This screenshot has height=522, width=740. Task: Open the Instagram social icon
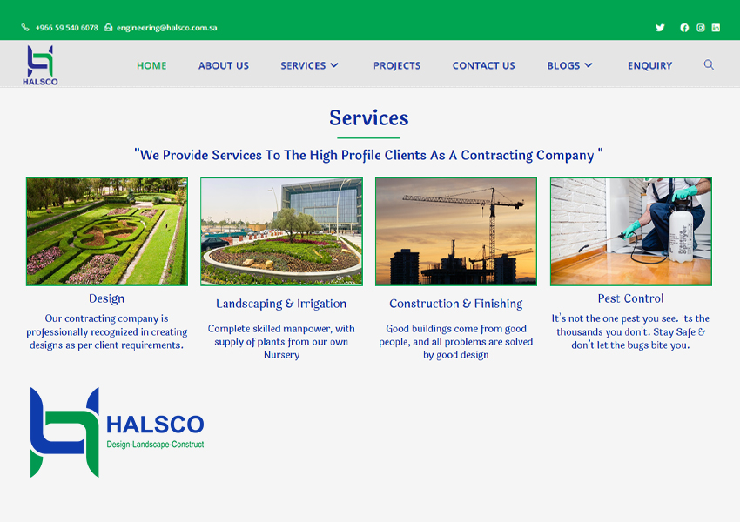tap(701, 28)
